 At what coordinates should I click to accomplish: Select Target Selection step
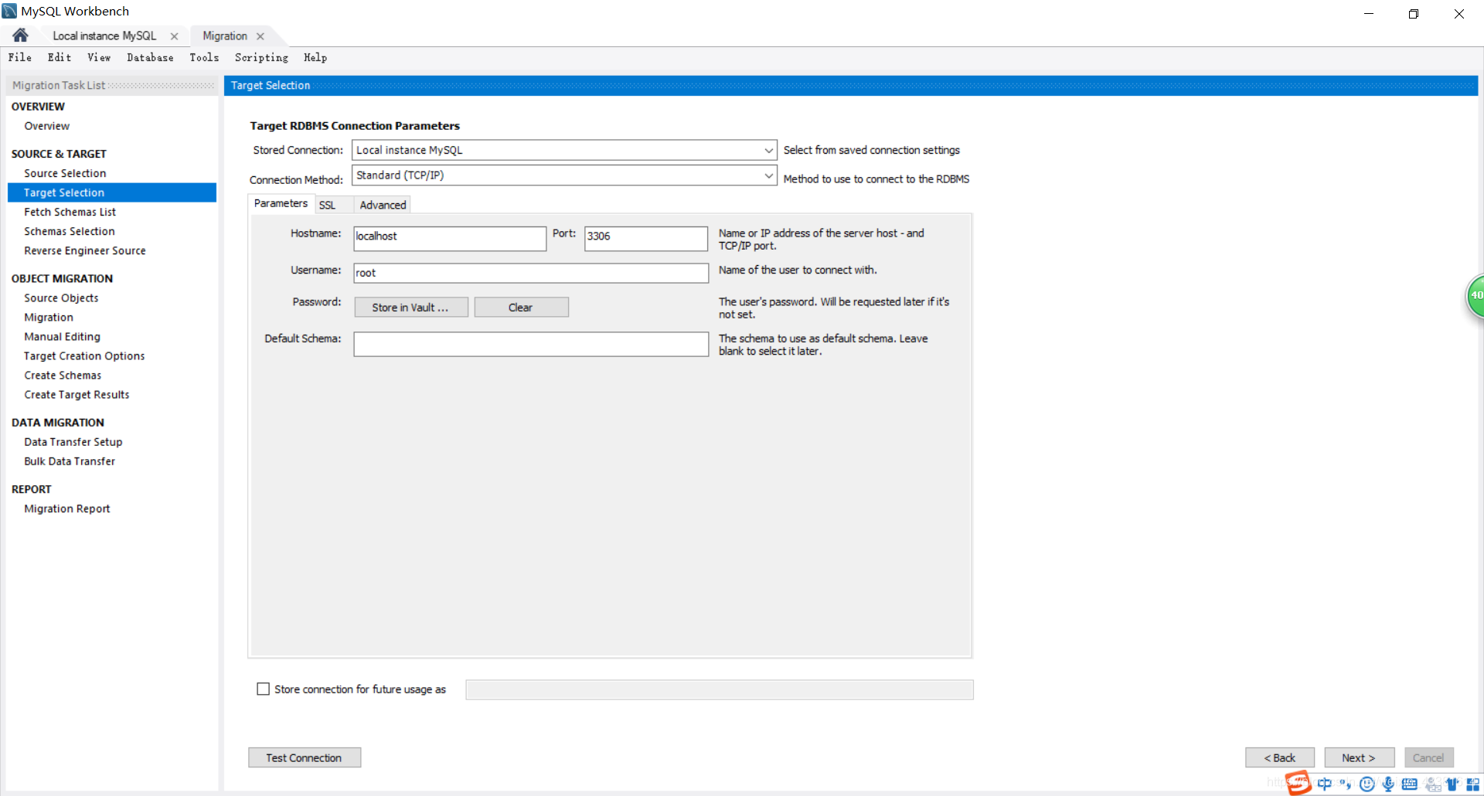coord(112,192)
